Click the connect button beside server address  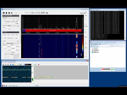[x=18, y=20]
